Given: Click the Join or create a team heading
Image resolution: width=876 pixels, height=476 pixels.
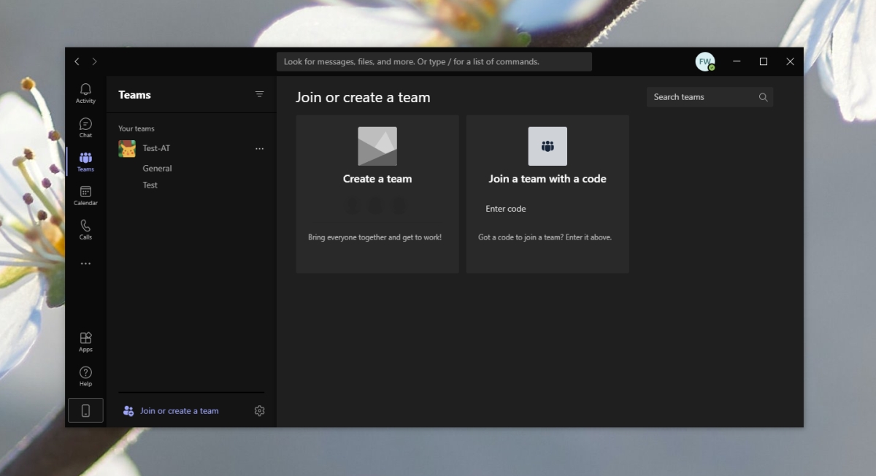Looking at the screenshot, I should point(363,97).
